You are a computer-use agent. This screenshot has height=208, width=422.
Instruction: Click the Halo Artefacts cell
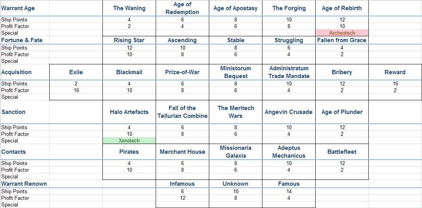click(x=129, y=112)
